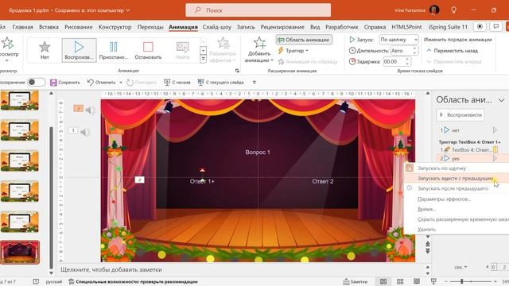
Task: Open the 'Вставка' ribbon tab
Action: pyautogui.click(x=49, y=27)
